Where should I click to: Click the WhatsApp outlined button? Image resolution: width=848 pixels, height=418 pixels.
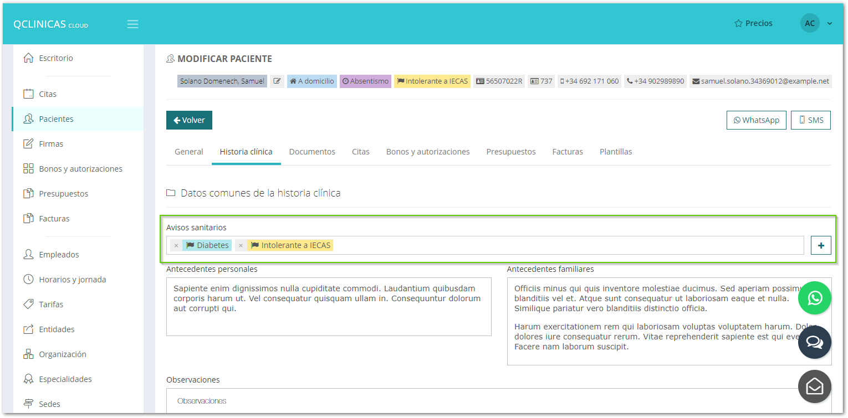(x=756, y=120)
